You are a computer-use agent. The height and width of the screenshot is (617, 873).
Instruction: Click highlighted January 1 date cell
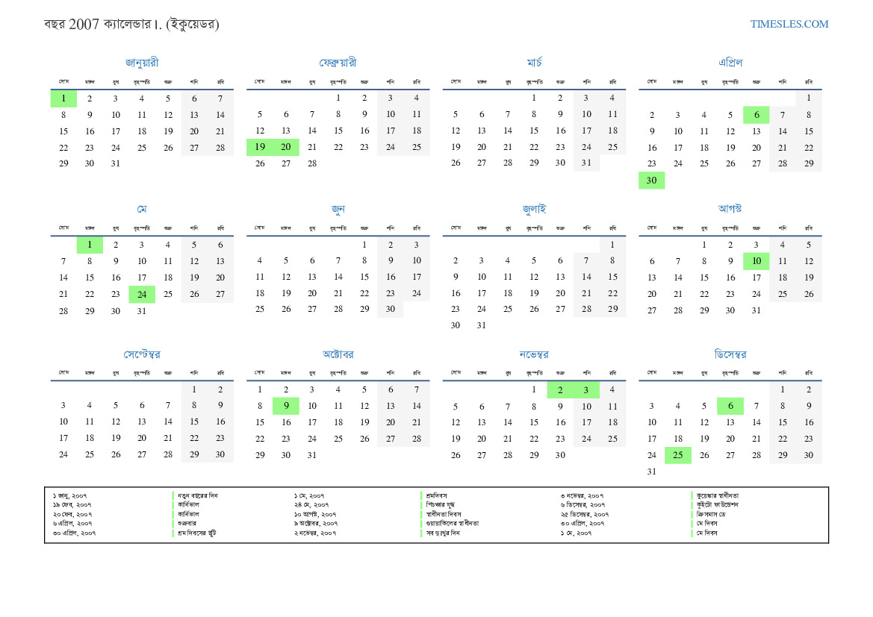tap(63, 98)
